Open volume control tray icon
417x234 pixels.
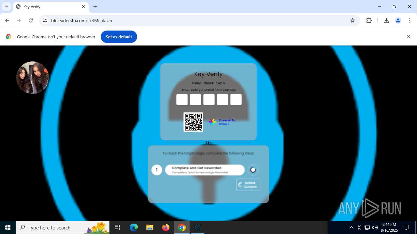tap(375, 227)
